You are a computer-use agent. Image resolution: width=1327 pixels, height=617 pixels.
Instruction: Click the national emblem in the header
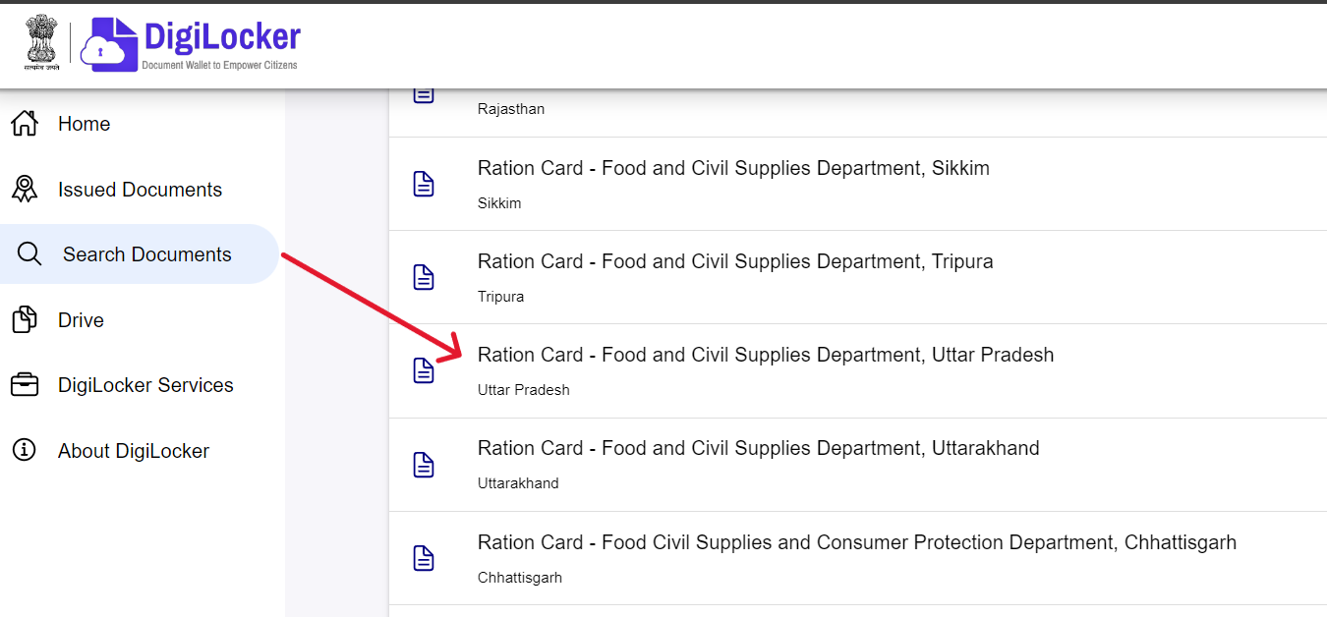tap(41, 43)
